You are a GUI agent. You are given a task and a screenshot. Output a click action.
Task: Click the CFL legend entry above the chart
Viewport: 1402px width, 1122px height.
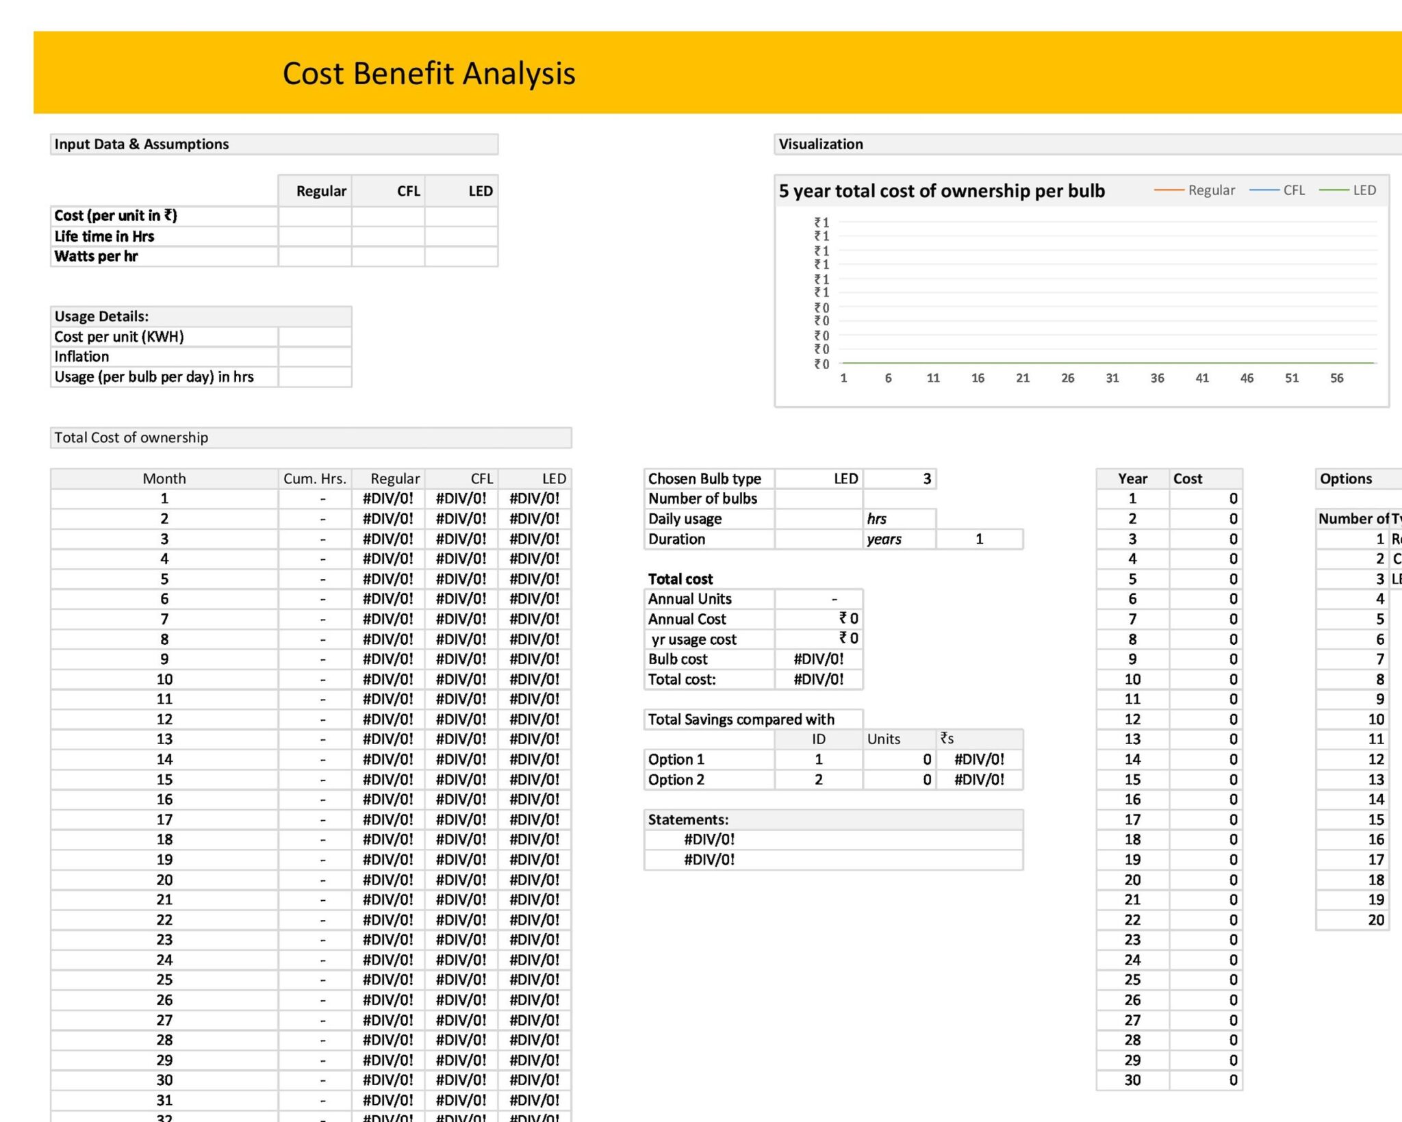(x=1293, y=190)
